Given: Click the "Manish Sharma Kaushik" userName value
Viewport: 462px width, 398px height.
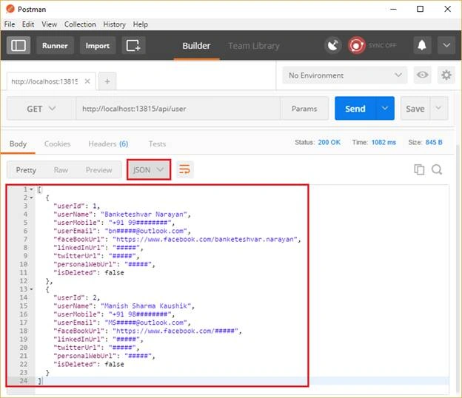Looking at the screenshot, I should [146, 306].
